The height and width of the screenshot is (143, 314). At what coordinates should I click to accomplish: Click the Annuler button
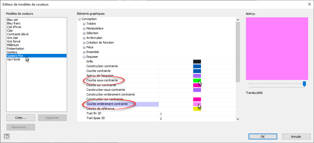point(296,136)
